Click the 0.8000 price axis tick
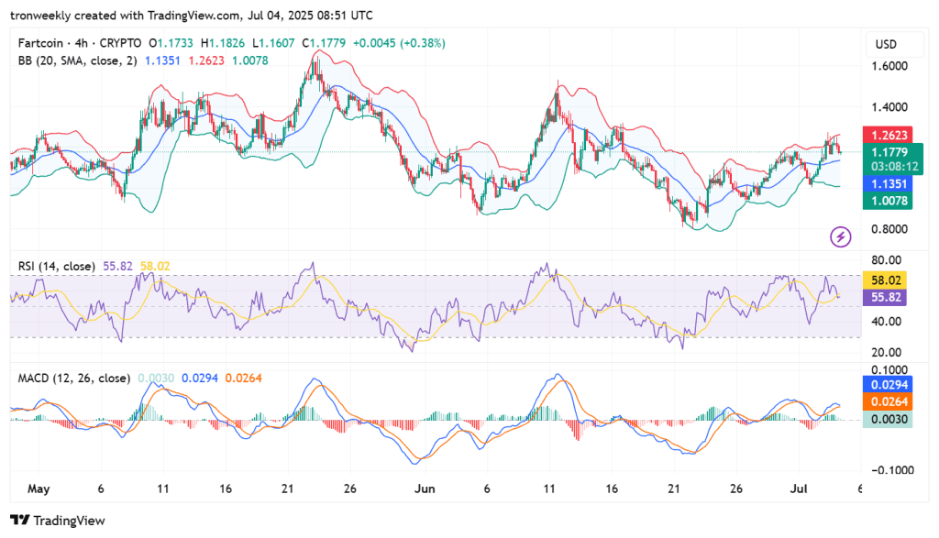 [x=889, y=228]
